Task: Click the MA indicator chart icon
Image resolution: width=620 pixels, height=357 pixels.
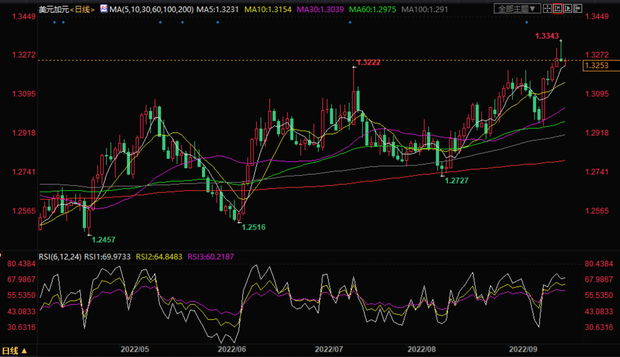Action: [103, 9]
